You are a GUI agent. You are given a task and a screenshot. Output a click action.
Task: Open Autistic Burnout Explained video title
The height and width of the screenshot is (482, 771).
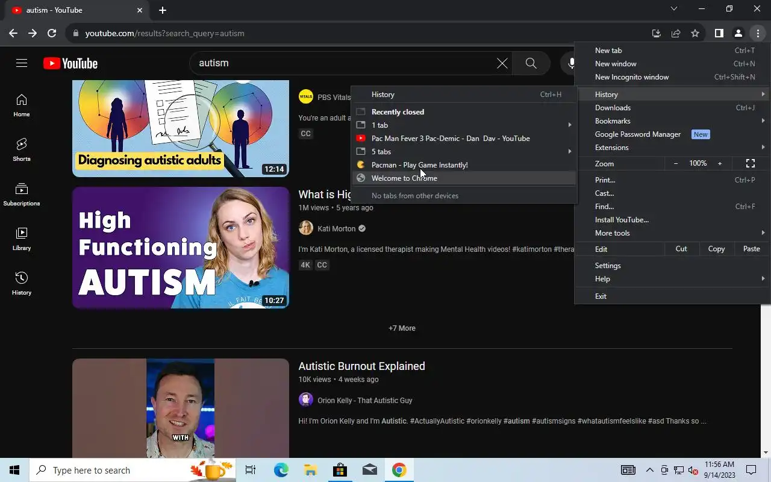point(361,366)
